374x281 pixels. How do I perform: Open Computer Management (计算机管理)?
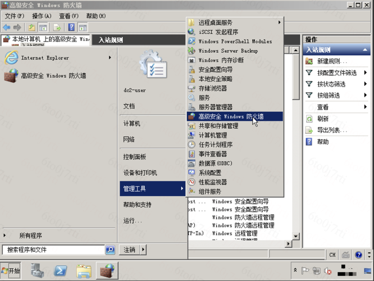pyautogui.click(x=235, y=135)
